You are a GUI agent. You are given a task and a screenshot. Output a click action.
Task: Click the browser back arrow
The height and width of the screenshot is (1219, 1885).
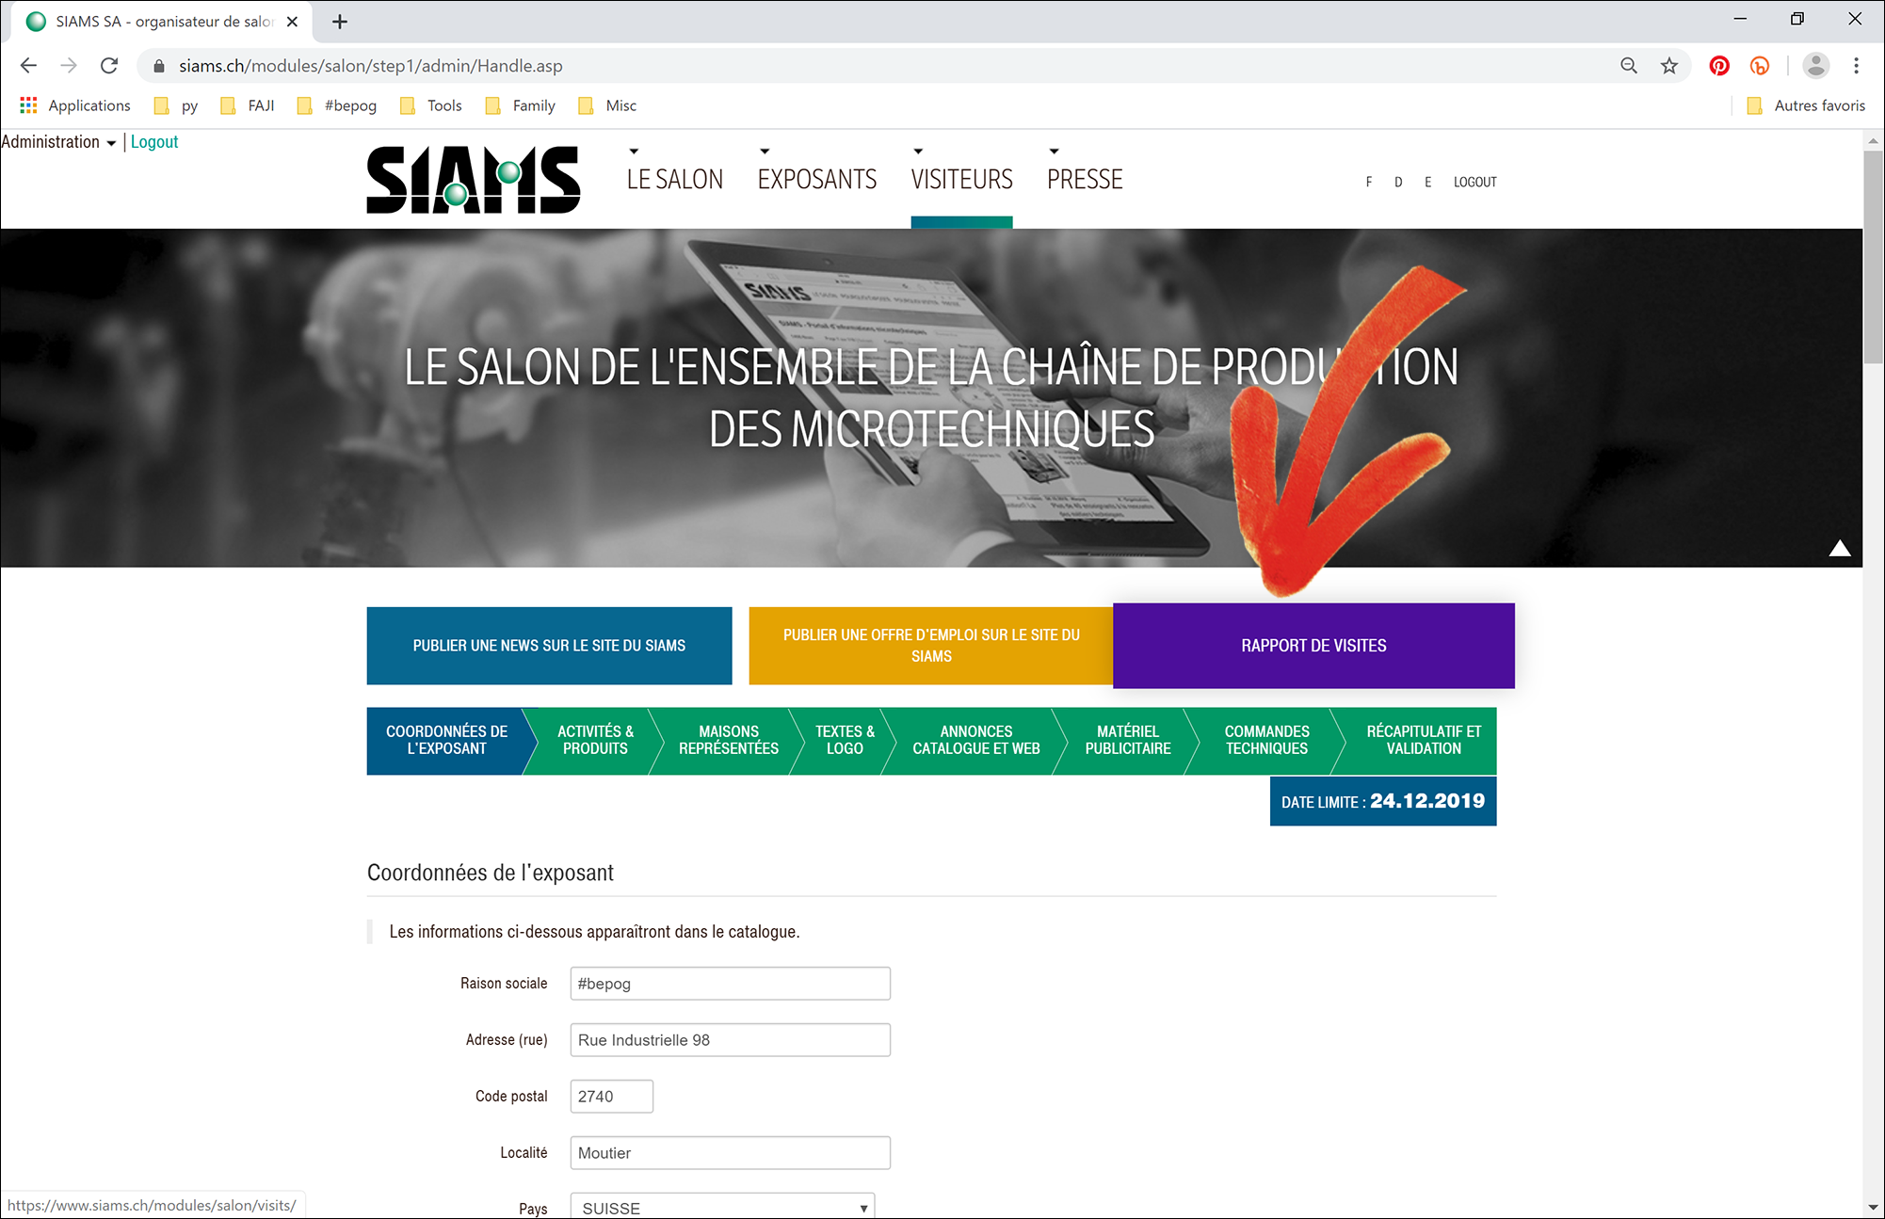point(28,66)
